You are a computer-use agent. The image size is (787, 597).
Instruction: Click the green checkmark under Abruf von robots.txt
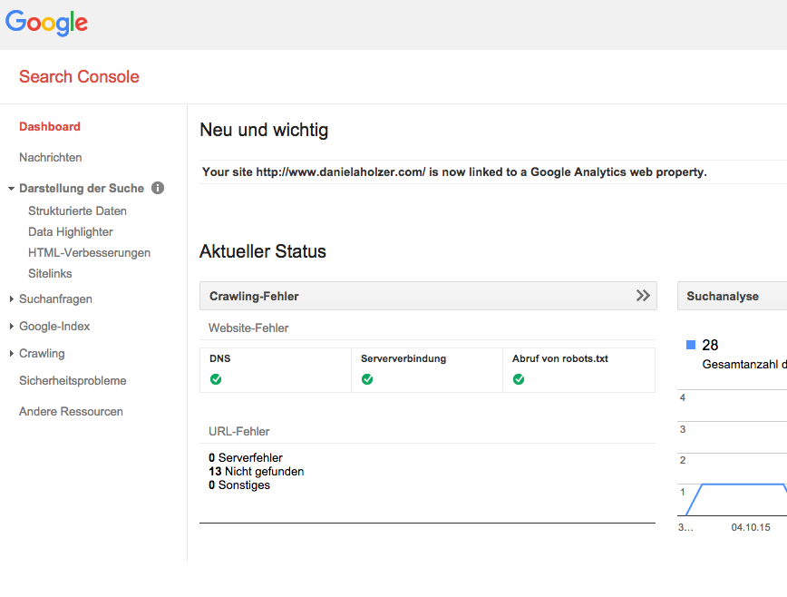519,379
